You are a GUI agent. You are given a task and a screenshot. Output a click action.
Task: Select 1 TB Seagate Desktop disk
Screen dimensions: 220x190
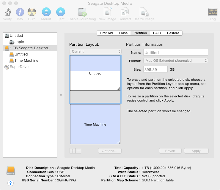click(30, 48)
